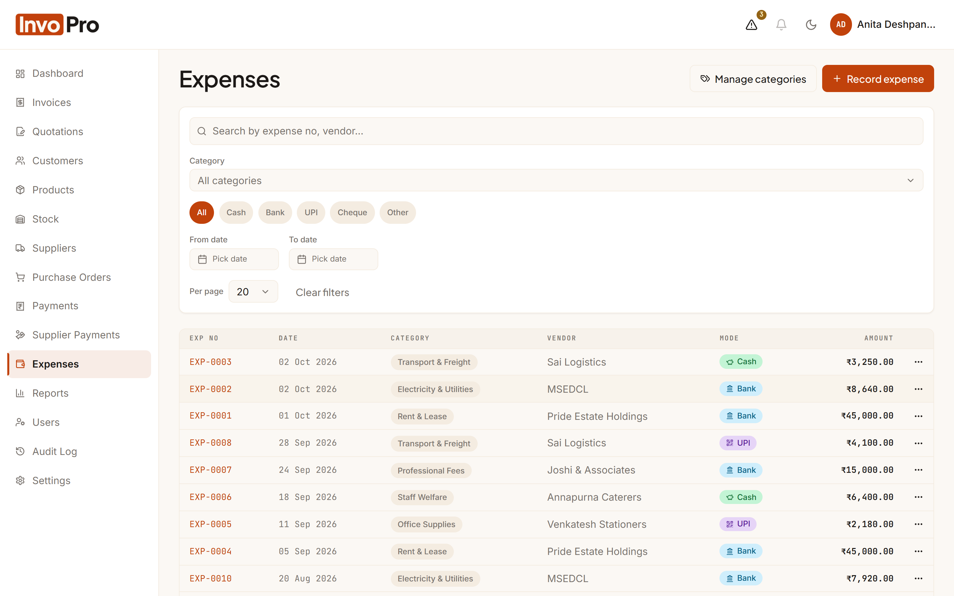Open row actions for EXP-0007
This screenshot has height=596, width=954.
click(918, 470)
